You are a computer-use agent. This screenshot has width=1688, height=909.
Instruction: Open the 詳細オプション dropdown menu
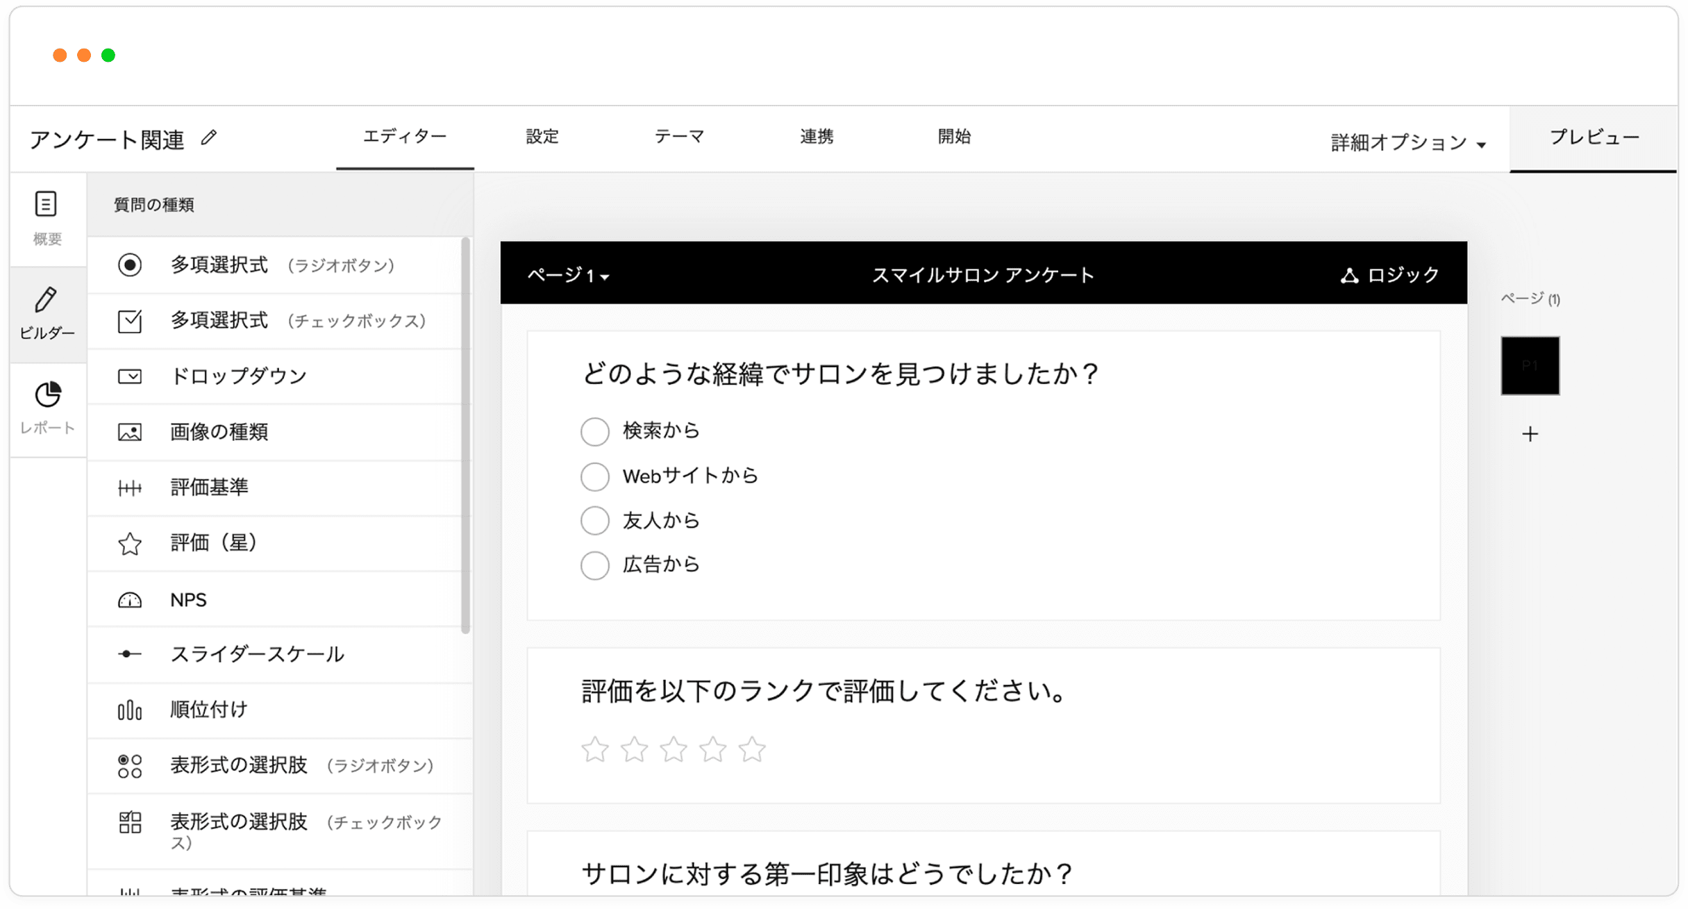pyautogui.click(x=1408, y=142)
